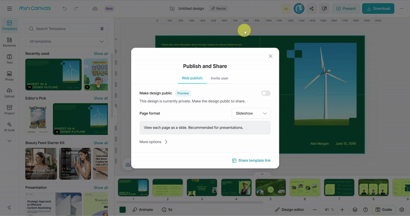
Task: Zoom in with the plus button
Action: coord(342,209)
